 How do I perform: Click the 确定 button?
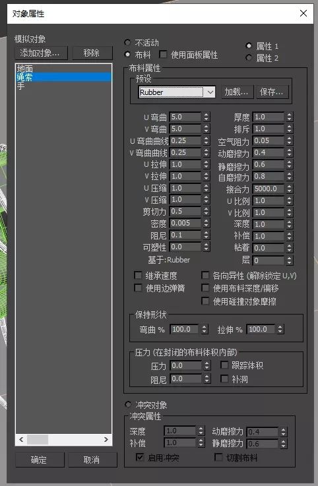(x=40, y=460)
